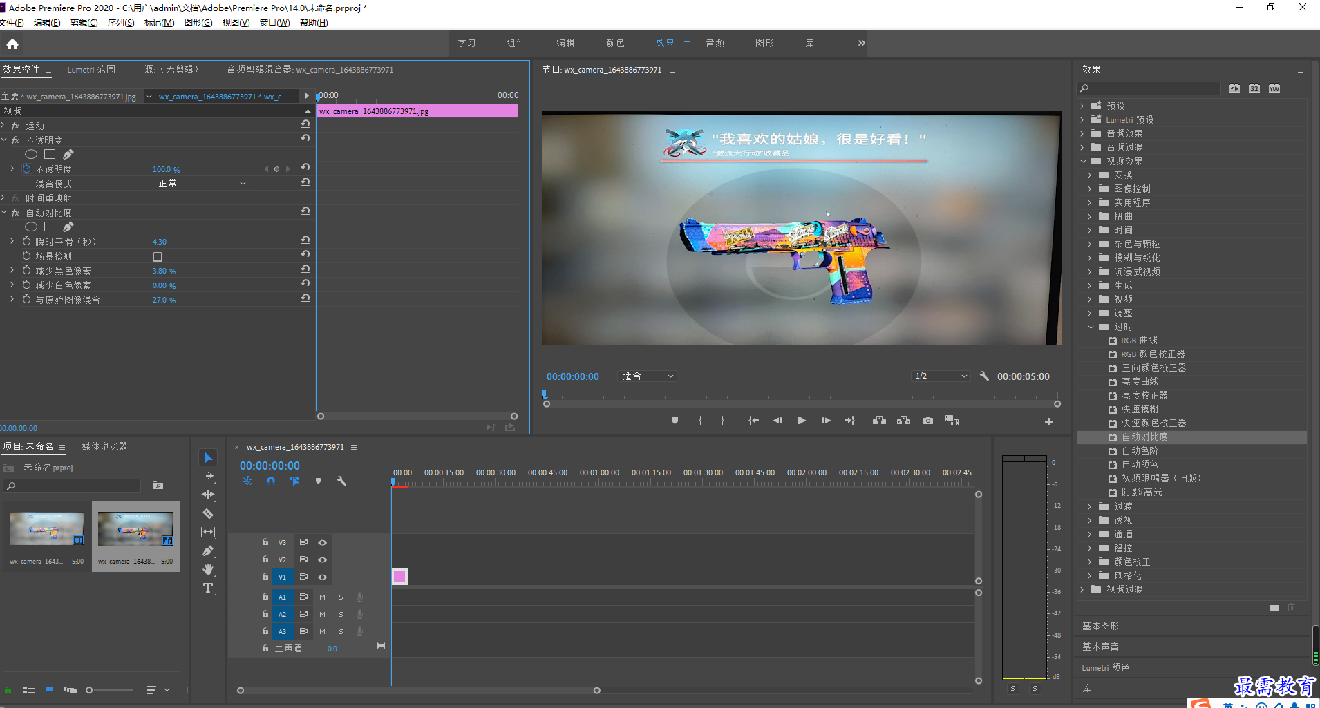
Task: Select the Selection tool arrow
Action: point(208,457)
